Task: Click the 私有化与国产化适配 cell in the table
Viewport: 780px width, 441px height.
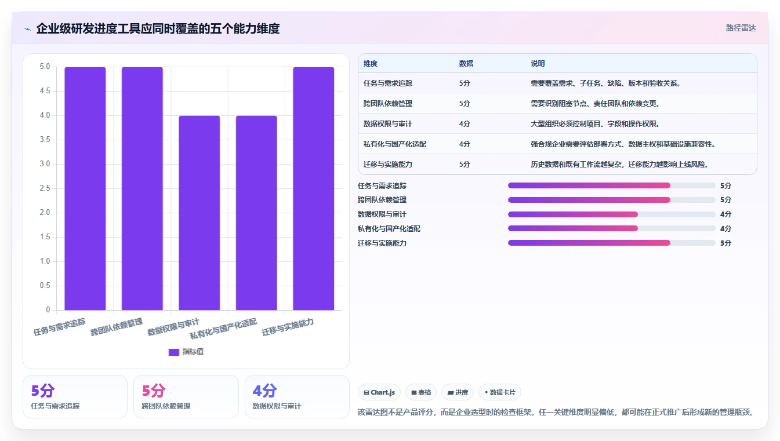Action: point(395,144)
